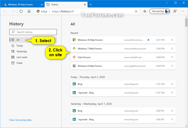Click the browser Back arrow
Screen dimensions: 188x128
[6, 11]
